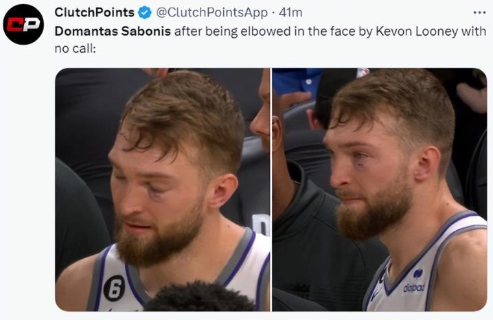
Task: Open the right photo of Sabonis
Action: point(379,189)
